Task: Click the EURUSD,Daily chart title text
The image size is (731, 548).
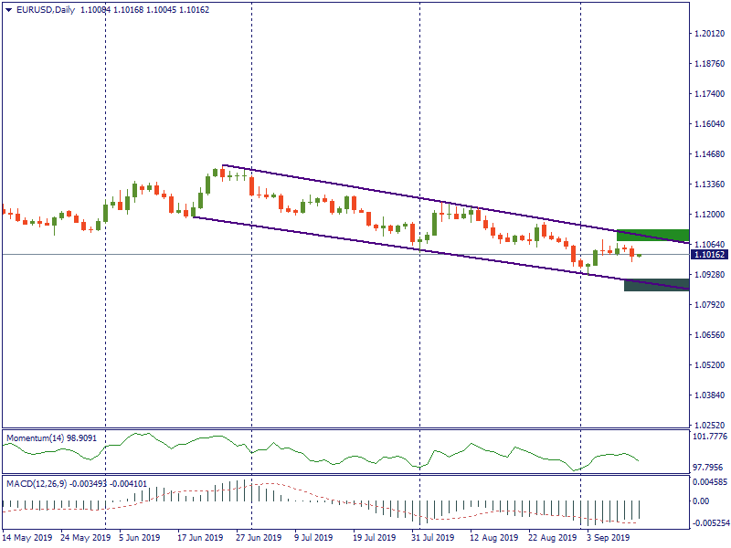Action: [46, 10]
